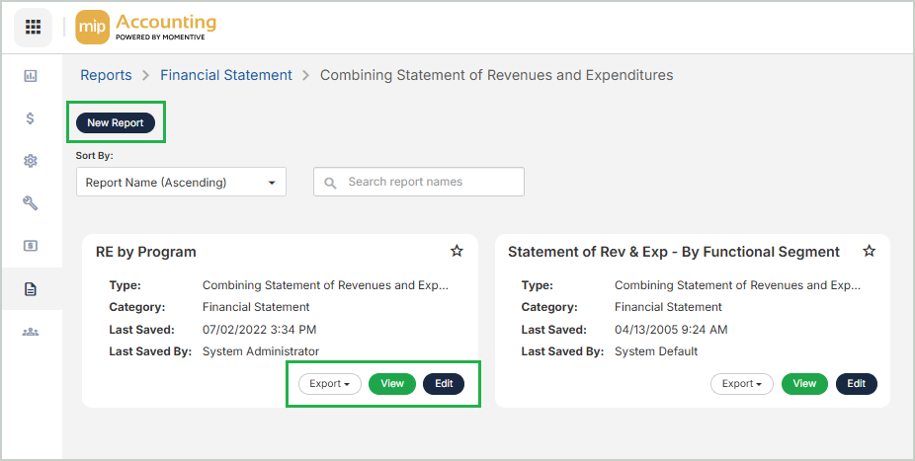Click the MIP Accounting logo

(x=145, y=27)
